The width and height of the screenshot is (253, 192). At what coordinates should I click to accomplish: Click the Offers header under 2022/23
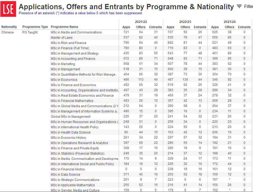(x=185, y=27)
